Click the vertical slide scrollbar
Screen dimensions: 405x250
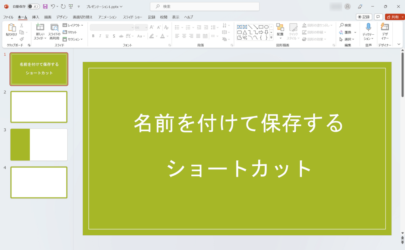(x=402, y=75)
